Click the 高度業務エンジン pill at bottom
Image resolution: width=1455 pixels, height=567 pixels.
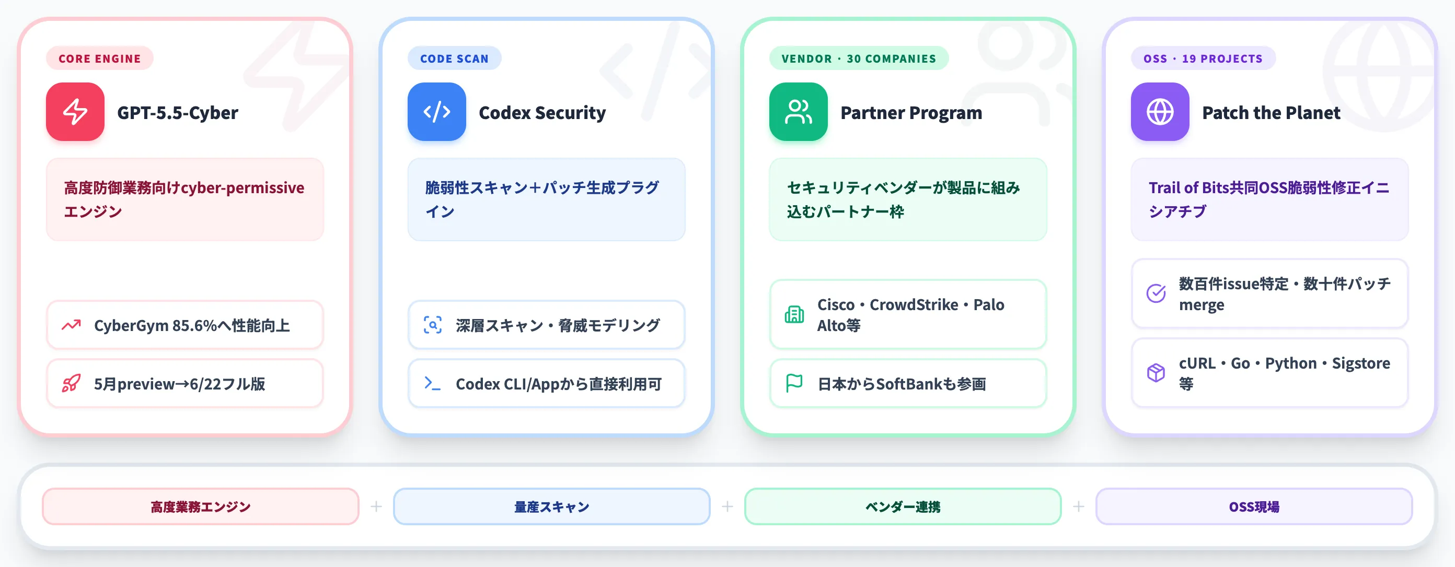point(201,506)
